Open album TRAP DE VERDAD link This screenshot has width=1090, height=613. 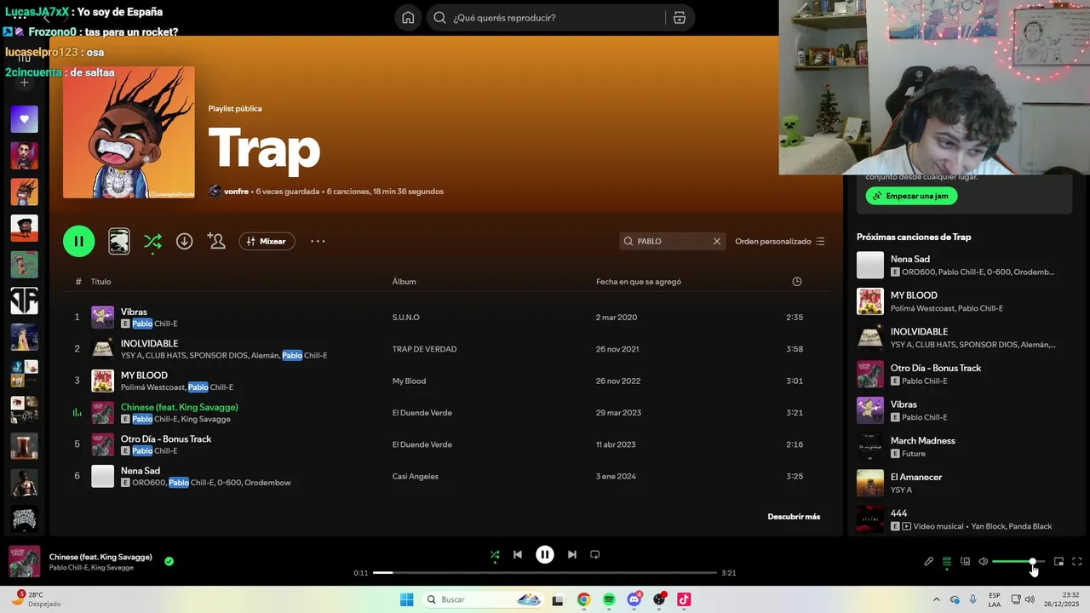424,349
